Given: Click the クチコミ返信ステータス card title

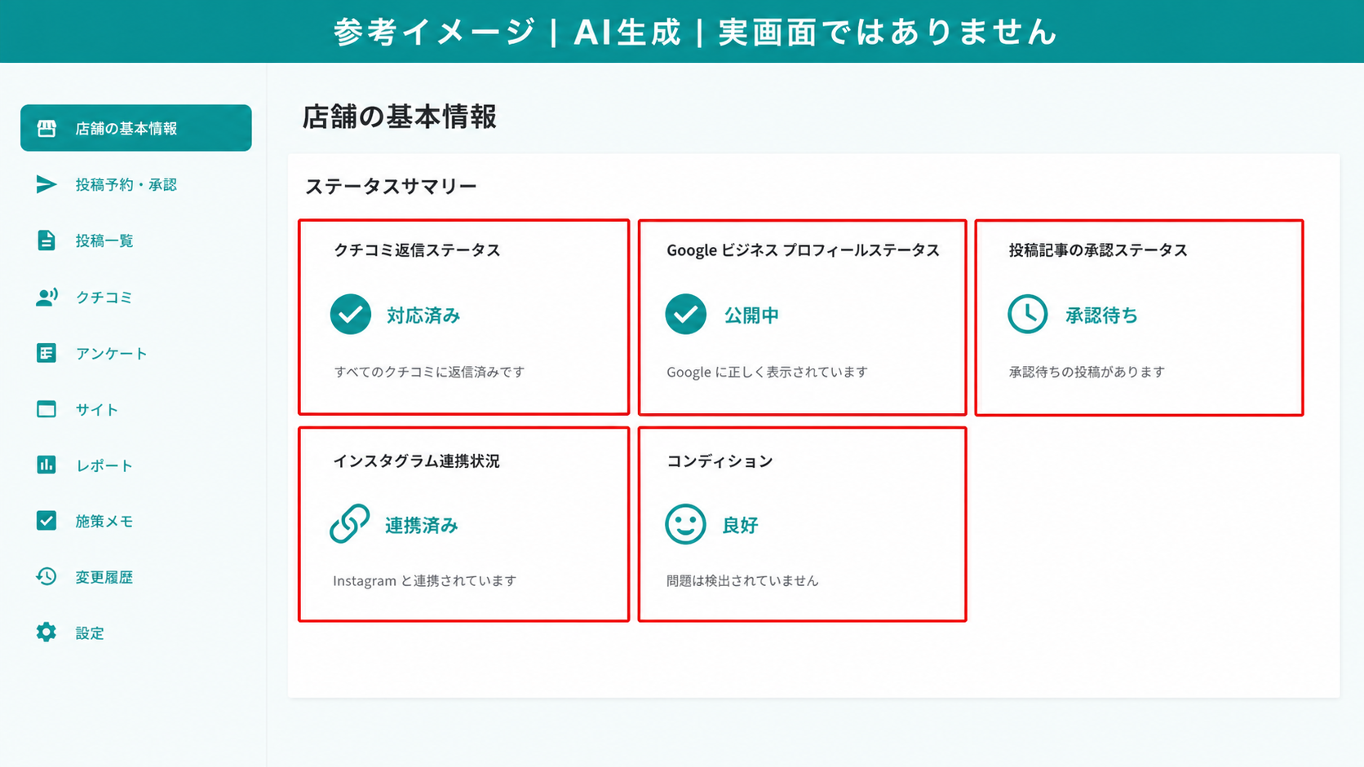Looking at the screenshot, I should tap(417, 250).
